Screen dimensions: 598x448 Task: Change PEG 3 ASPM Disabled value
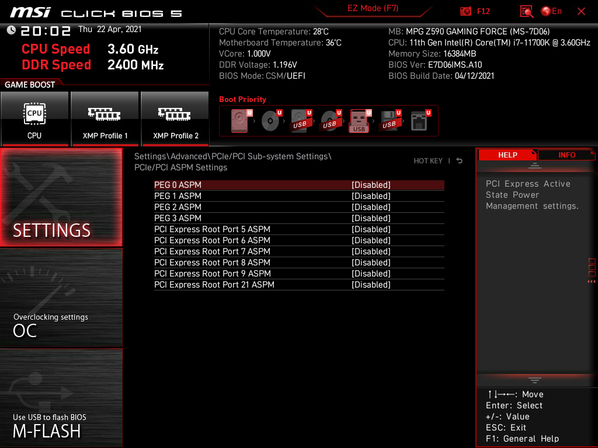371,218
